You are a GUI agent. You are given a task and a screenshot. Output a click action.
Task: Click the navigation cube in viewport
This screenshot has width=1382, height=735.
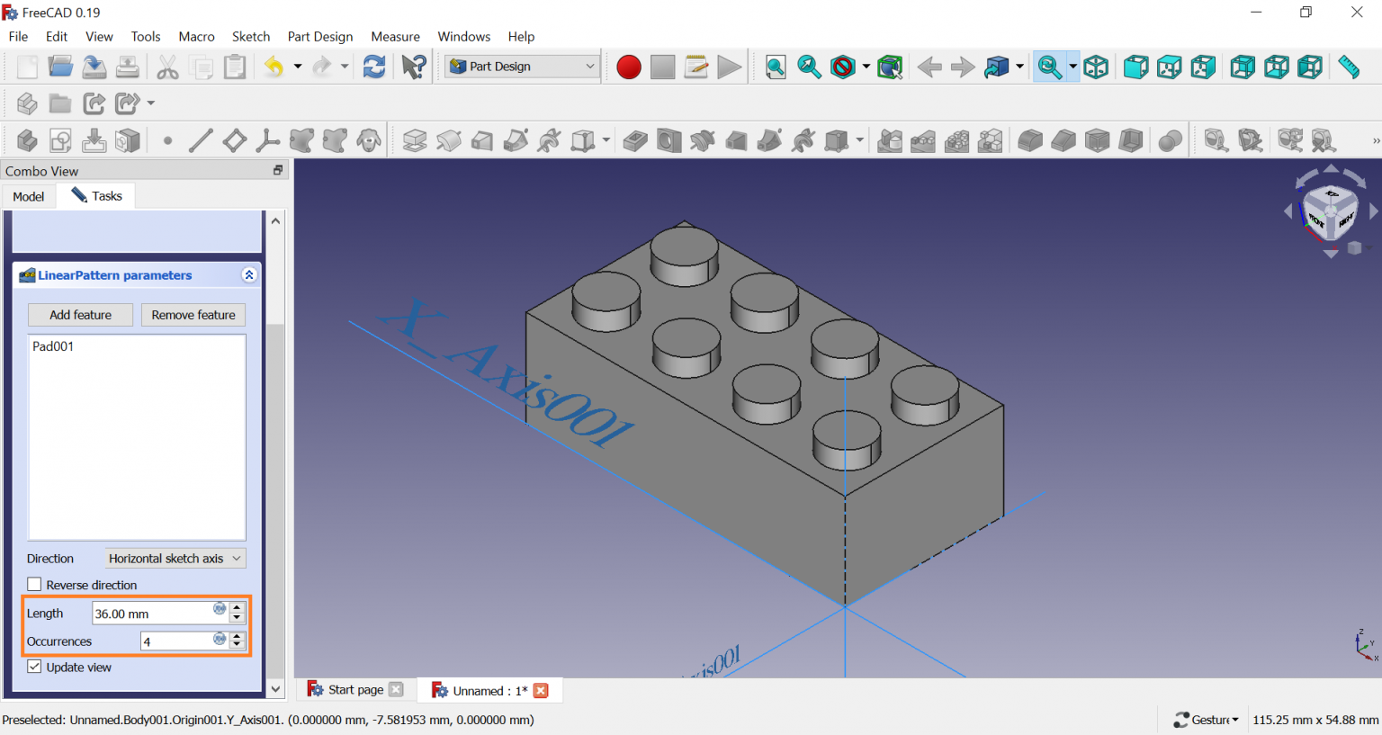tap(1330, 212)
